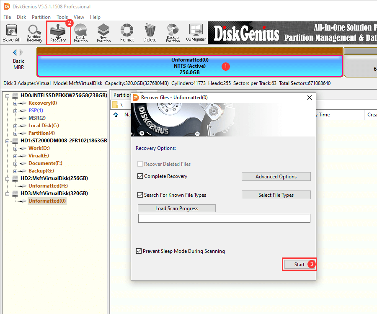Select MSR(2) partition in tree
Image resolution: width=377 pixels, height=314 pixels.
(37, 118)
